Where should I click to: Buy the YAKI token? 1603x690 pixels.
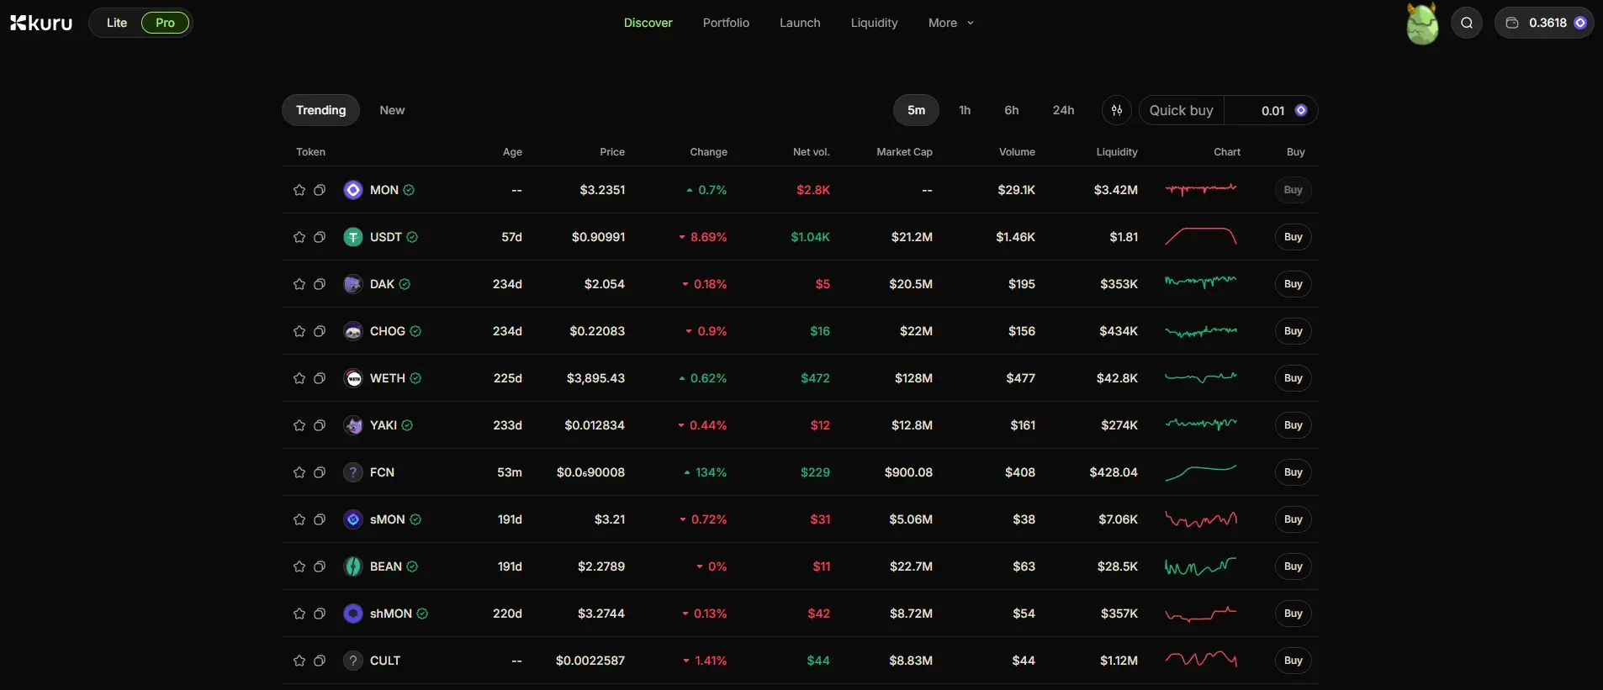pos(1293,425)
